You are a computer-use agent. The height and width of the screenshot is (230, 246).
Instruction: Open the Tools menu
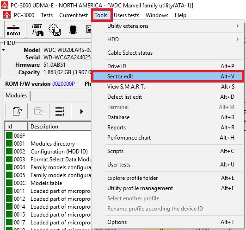tap(101, 15)
